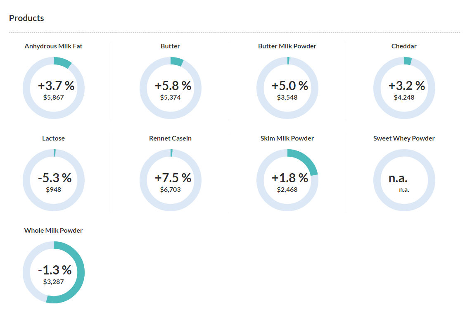465x310 pixels.
Task: Select the $3,548 price text
Action: (287, 98)
